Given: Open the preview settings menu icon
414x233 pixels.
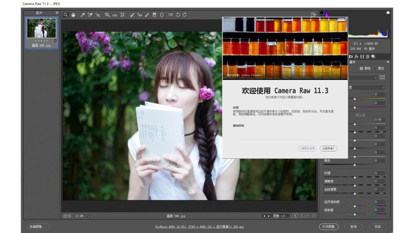Looking at the screenshot, I should click(314, 216).
